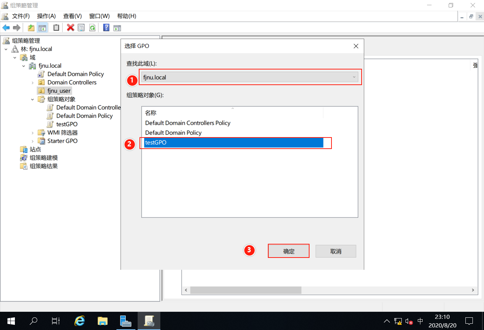484x330 pixels.
Task: Open the 操作(A) menu
Action: pyautogui.click(x=47, y=16)
